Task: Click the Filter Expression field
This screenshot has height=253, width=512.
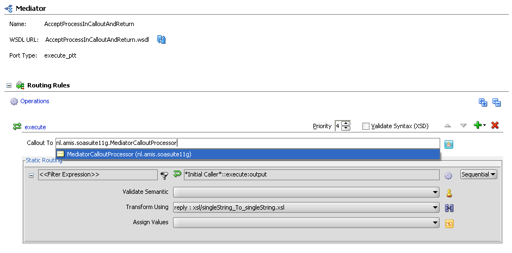Action: pyautogui.click(x=97, y=174)
